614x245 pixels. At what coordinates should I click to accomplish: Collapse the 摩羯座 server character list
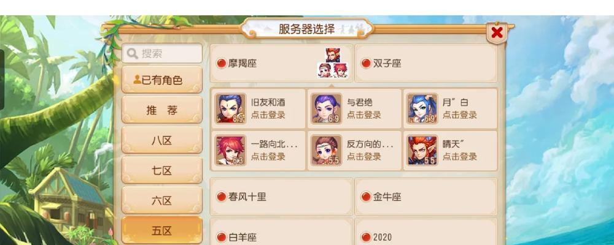pyautogui.click(x=281, y=63)
